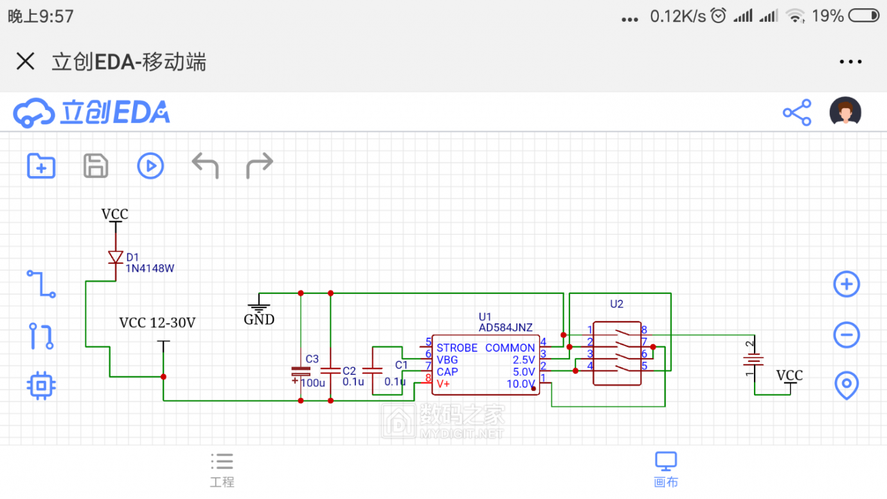Image resolution: width=887 pixels, height=499 pixels.
Task: Select the VCC 12-30V label
Action: tap(157, 323)
